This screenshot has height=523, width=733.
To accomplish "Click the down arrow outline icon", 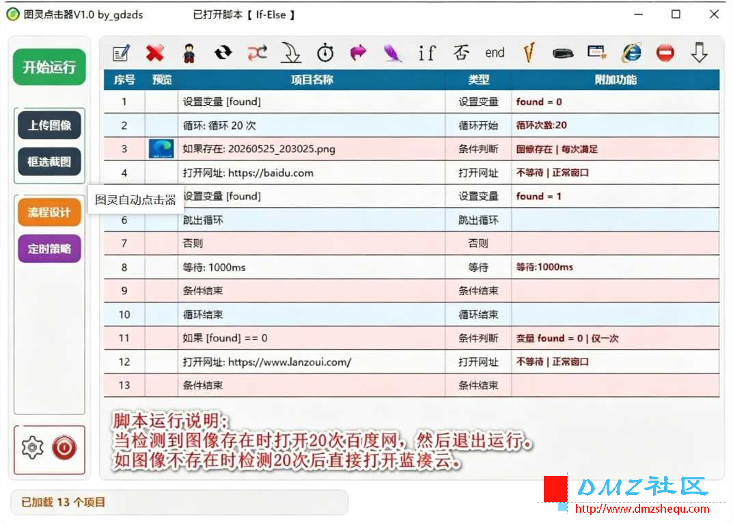I will point(699,53).
